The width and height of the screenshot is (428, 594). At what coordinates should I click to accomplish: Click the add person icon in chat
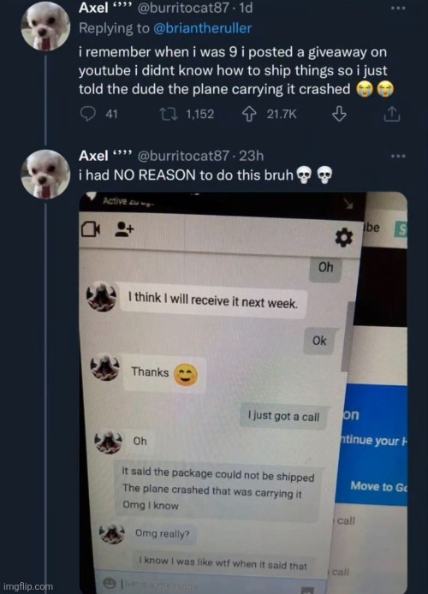(124, 229)
